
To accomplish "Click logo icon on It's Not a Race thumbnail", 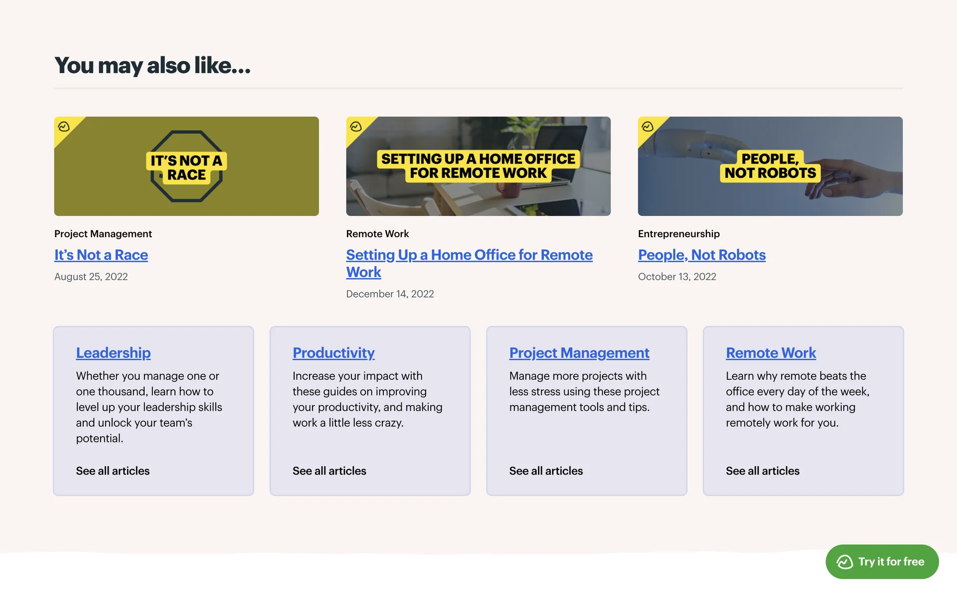I will pyautogui.click(x=64, y=127).
